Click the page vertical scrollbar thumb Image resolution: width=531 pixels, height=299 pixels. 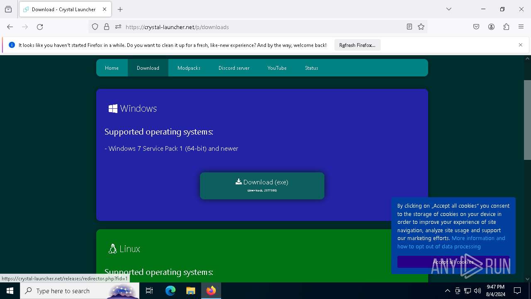point(527,120)
